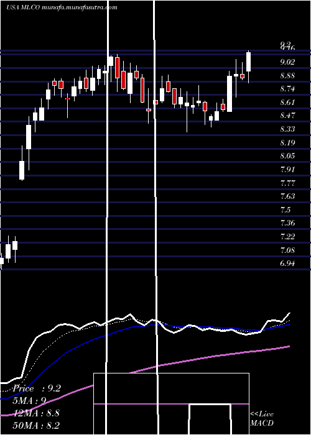The image size is (311, 435).
Task: Select the '12MA : 8.8' legend entry
Action: [36, 413]
